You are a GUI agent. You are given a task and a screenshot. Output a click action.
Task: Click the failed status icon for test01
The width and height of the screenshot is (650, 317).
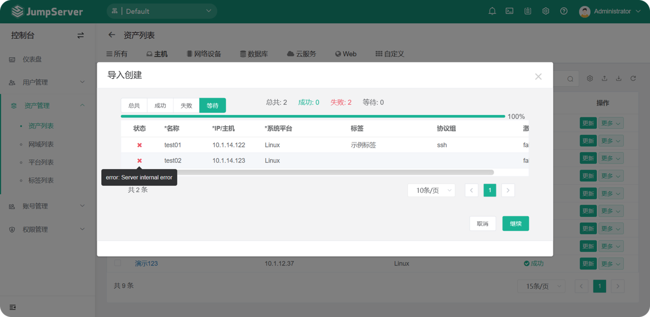pyautogui.click(x=139, y=145)
